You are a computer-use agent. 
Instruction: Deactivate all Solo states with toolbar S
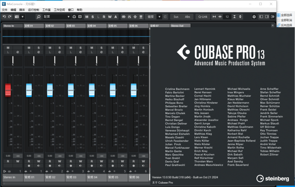click(93, 17)
